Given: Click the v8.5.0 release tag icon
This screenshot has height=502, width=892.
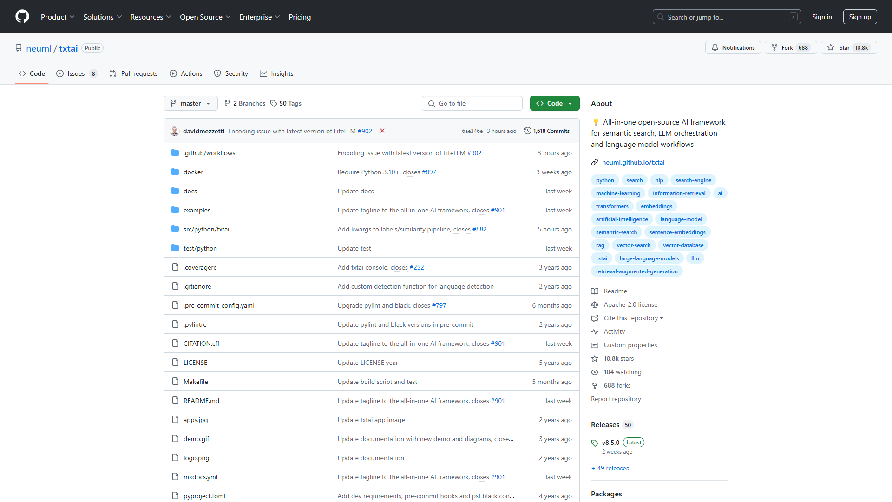Looking at the screenshot, I should (595, 443).
